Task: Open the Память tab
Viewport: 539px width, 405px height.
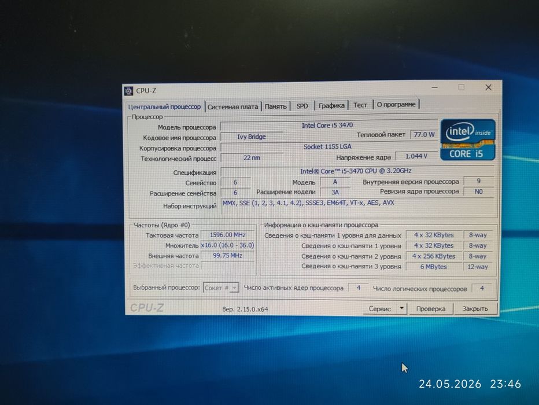Action: tap(276, 106)
